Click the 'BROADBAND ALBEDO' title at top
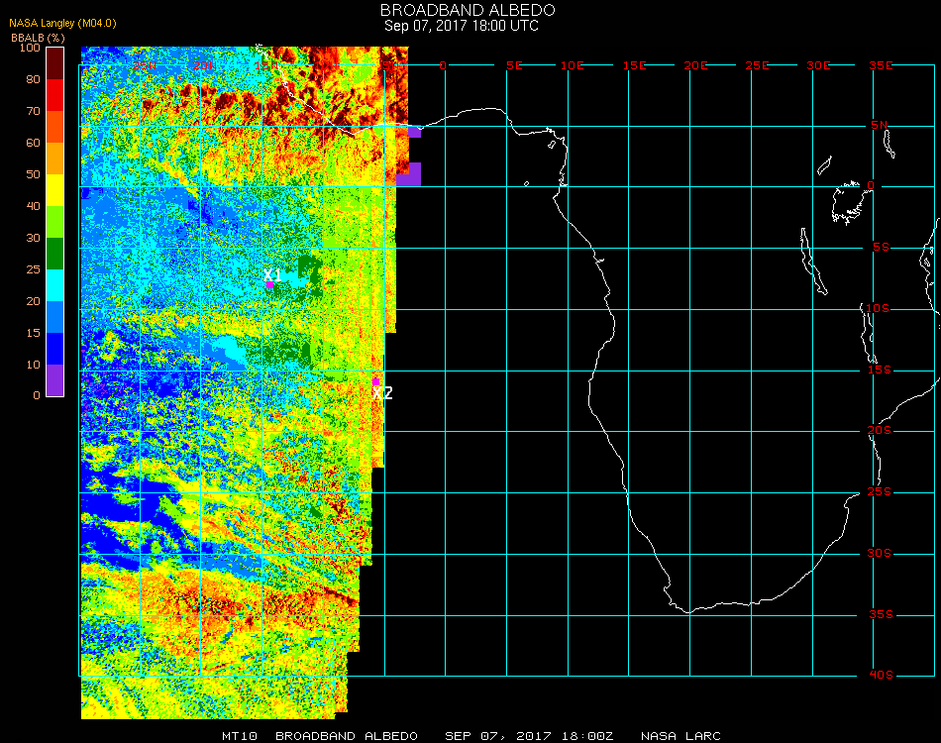Image resolution: width=941 pixels, height=743 pixels. click(468, 10)
